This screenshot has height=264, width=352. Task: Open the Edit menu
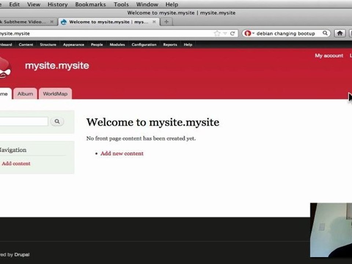pos(14,4)
